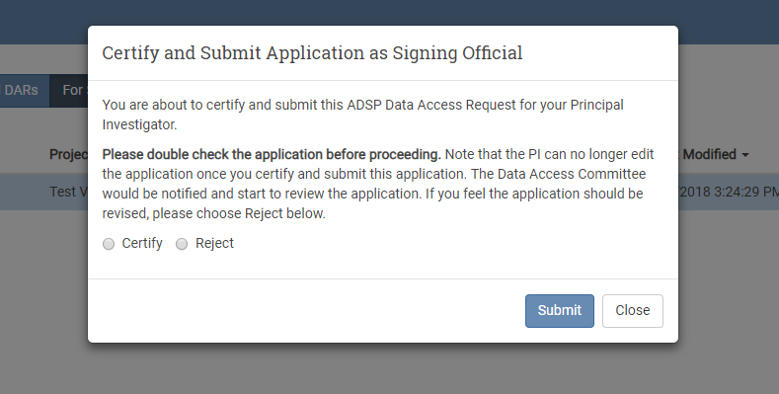
Task: Click the "You are about to certify" paragraph
Action: point(362,115)
